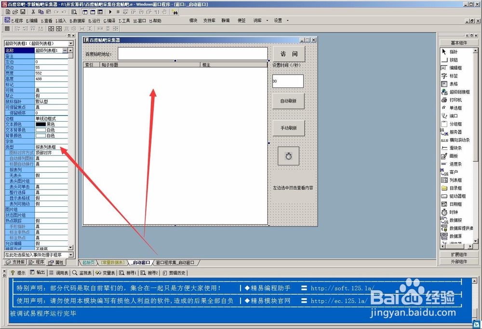Image resolution: width=482 pixels, height=329 pixels.
Task: Click the 访问 button on the form
Action: pos(289,54)
